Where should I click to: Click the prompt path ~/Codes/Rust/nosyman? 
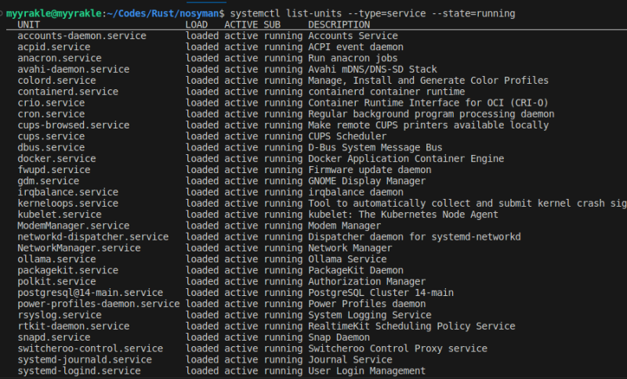pos(165,14)
